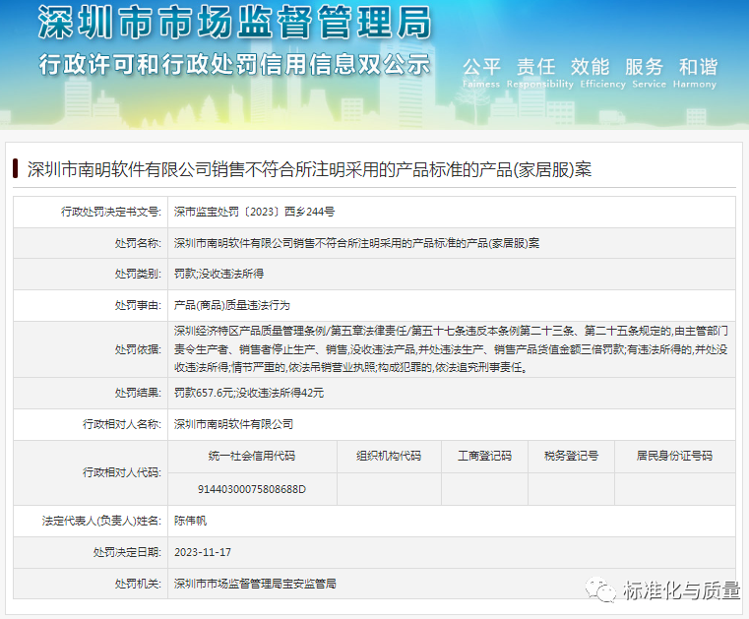Select the date 2023-11-17
Viewport: 749px width, 619px height.
[203, 552]
